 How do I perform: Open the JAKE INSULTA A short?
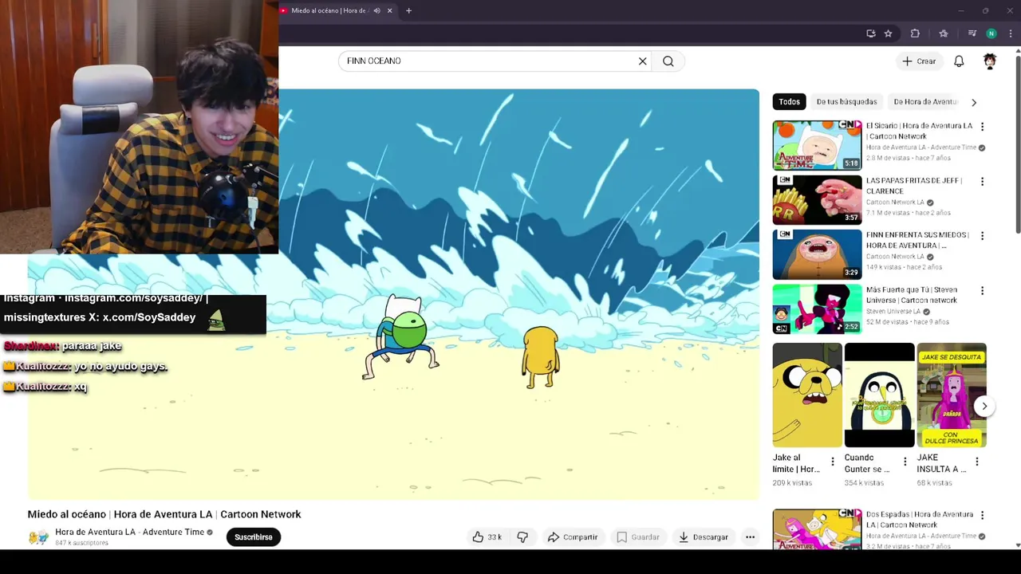coord(952,395)
